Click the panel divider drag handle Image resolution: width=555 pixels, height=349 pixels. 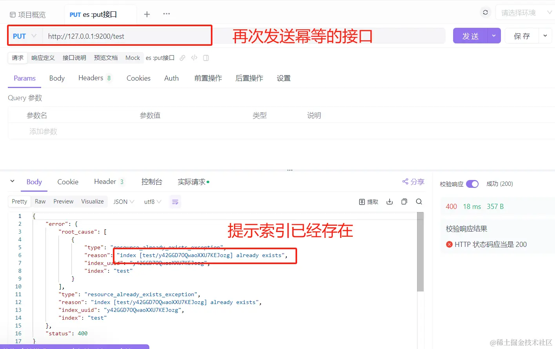pos(290,171)
